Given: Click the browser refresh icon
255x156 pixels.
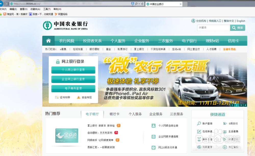Looking at the screenshot, I should [142, 4].
